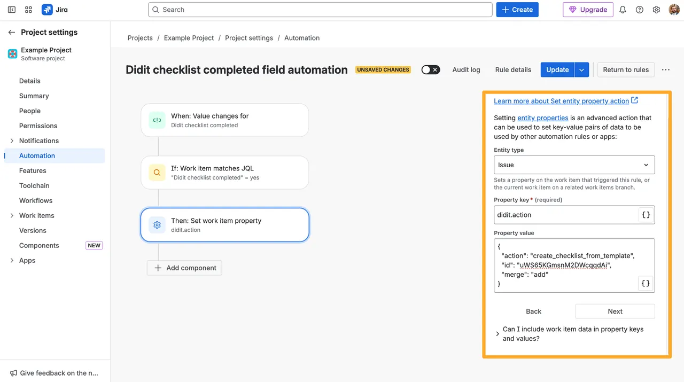The image size is (684, 382).
Task: Click the rule title Didit checklist completed field automation
Action: pyautogui.click(x=237, y=69)
